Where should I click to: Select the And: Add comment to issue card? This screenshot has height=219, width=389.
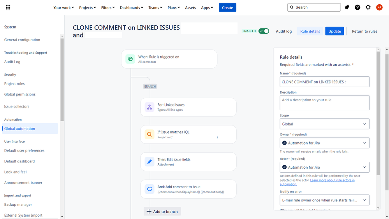(188, 189)
